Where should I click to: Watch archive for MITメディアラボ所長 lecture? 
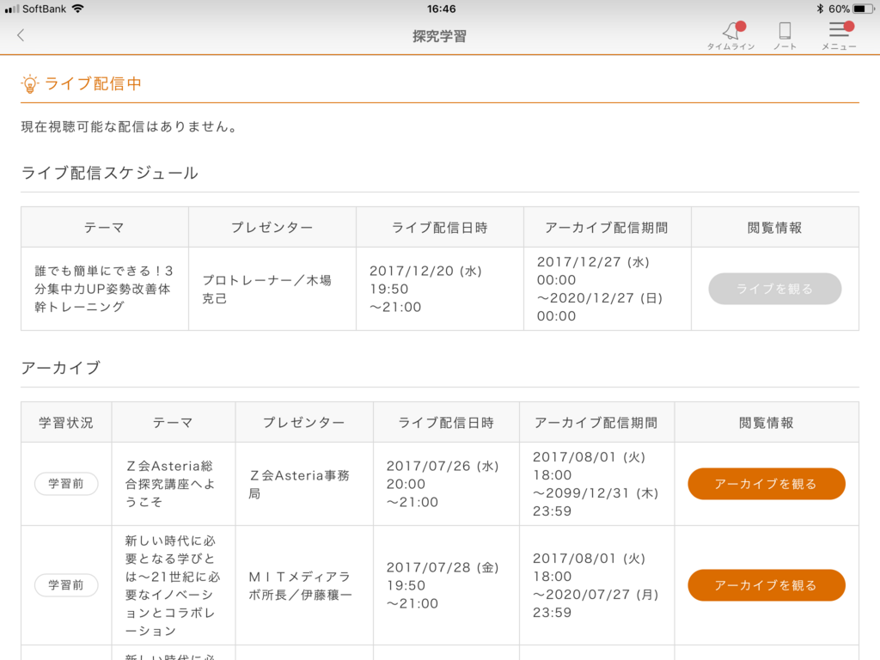pos(766,585)
